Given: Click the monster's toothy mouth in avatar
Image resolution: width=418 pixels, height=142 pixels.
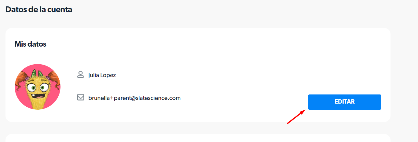Looking at the screenshot, I should coord(37,95).
